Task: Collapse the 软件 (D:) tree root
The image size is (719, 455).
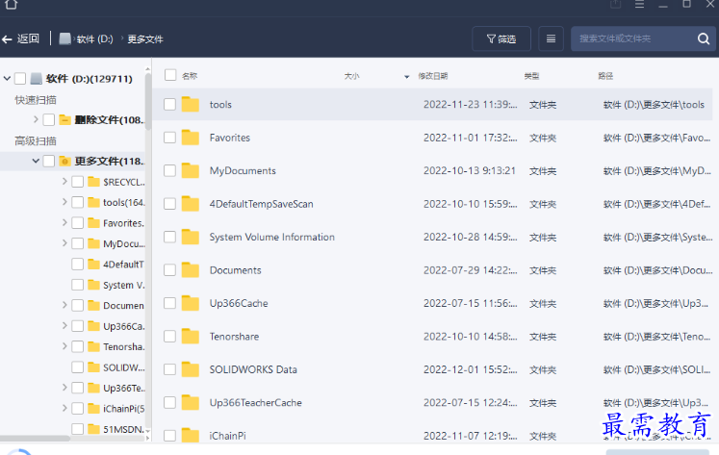Action: coord(7,78)
